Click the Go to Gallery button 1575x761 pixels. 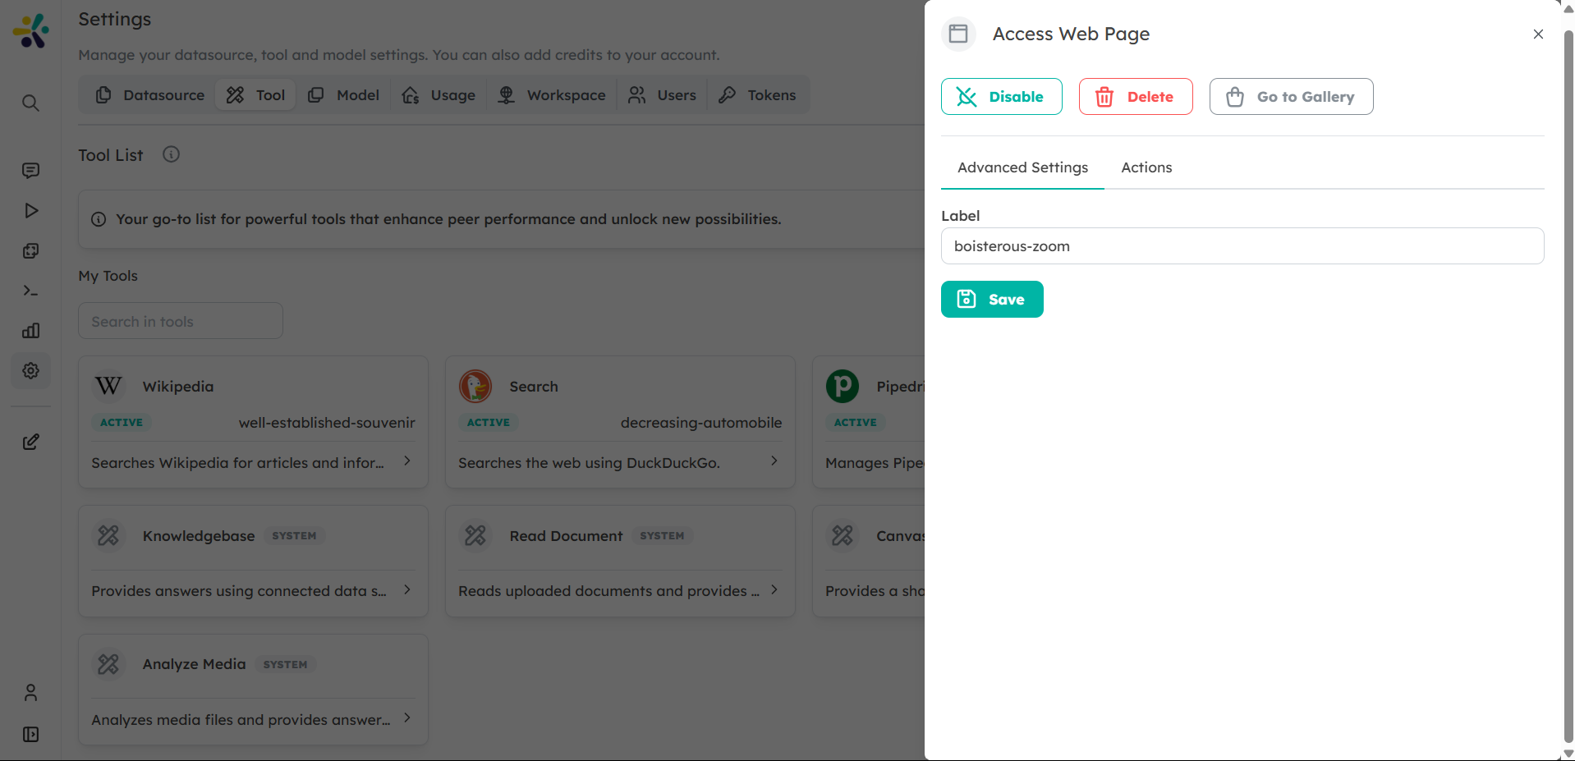point(1291,96)
